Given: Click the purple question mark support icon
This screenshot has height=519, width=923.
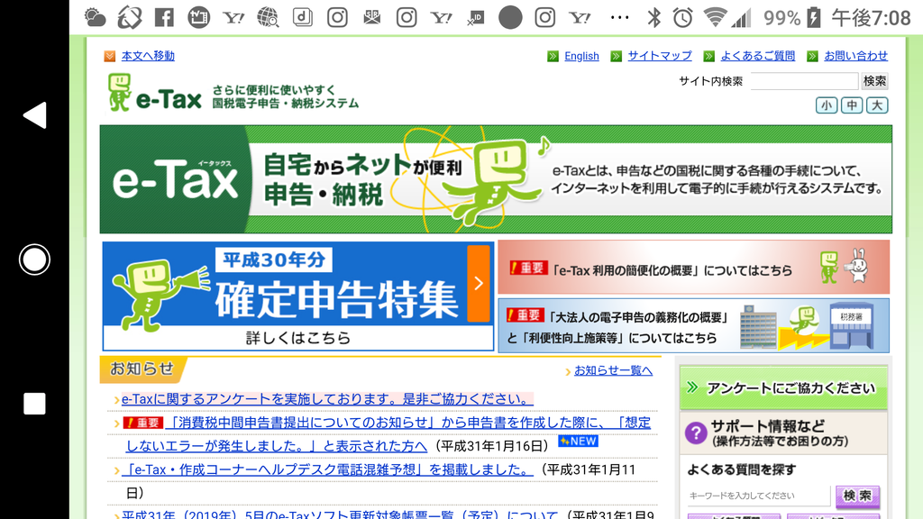Looking at the screenshot, I should (696, 433).
